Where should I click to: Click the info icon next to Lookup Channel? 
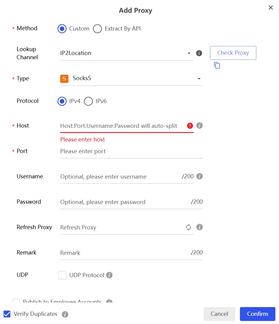point(199,53)
